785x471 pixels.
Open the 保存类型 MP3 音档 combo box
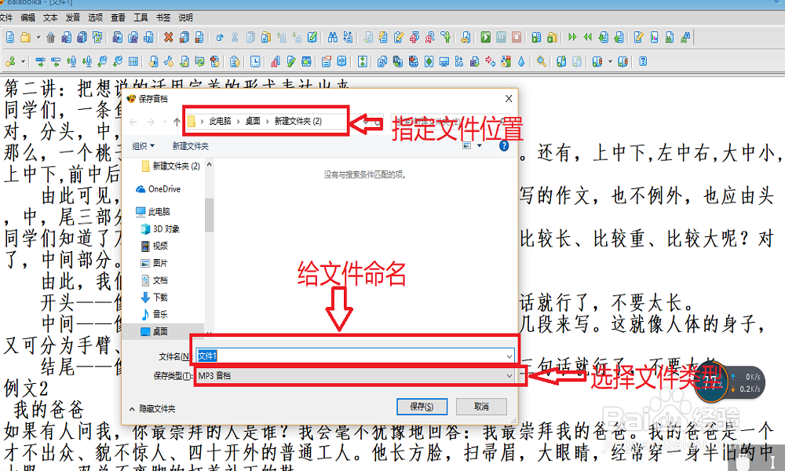pyautogui.click(x=355, y=375)
